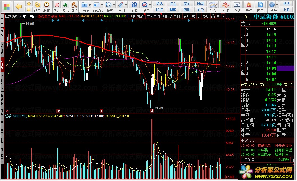Click the yellow down arrow button

click(x=29, y=10)
